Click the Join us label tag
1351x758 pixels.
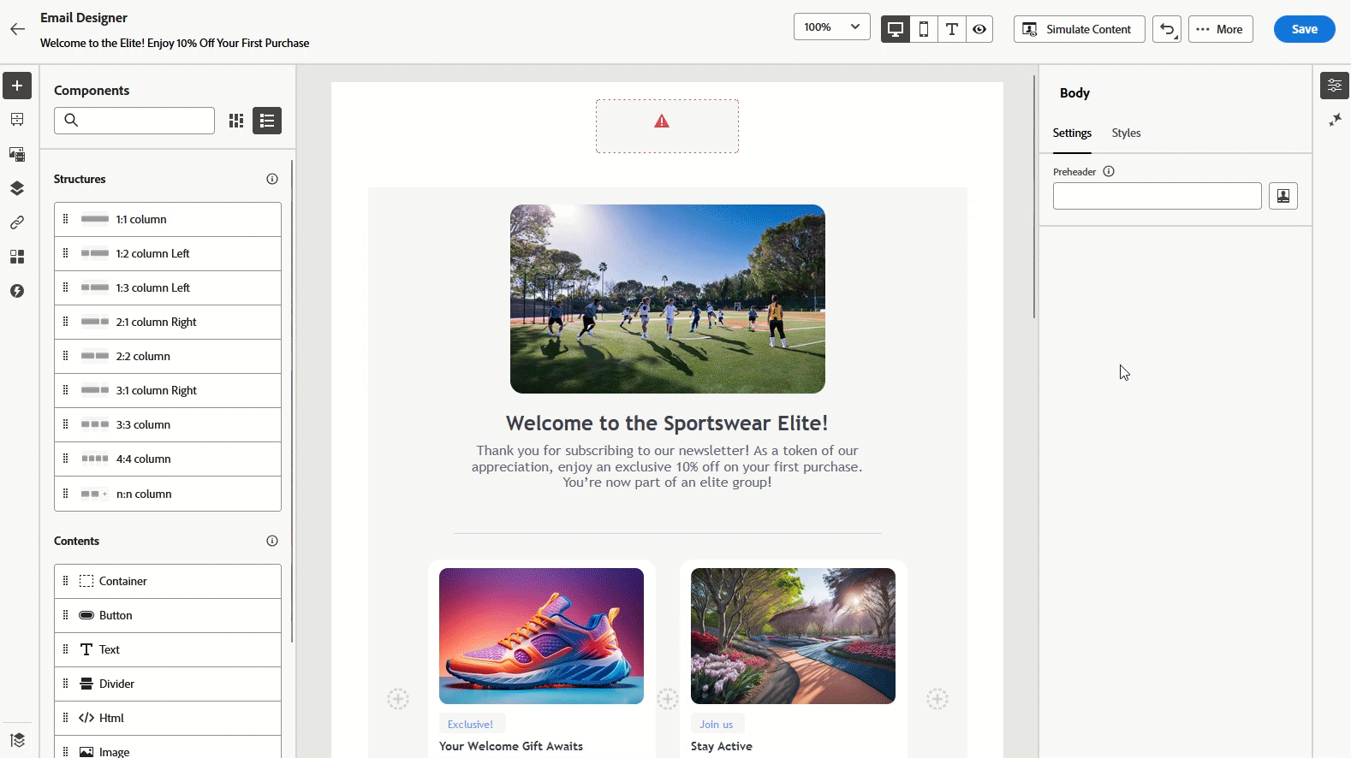[x=717, y=725]
